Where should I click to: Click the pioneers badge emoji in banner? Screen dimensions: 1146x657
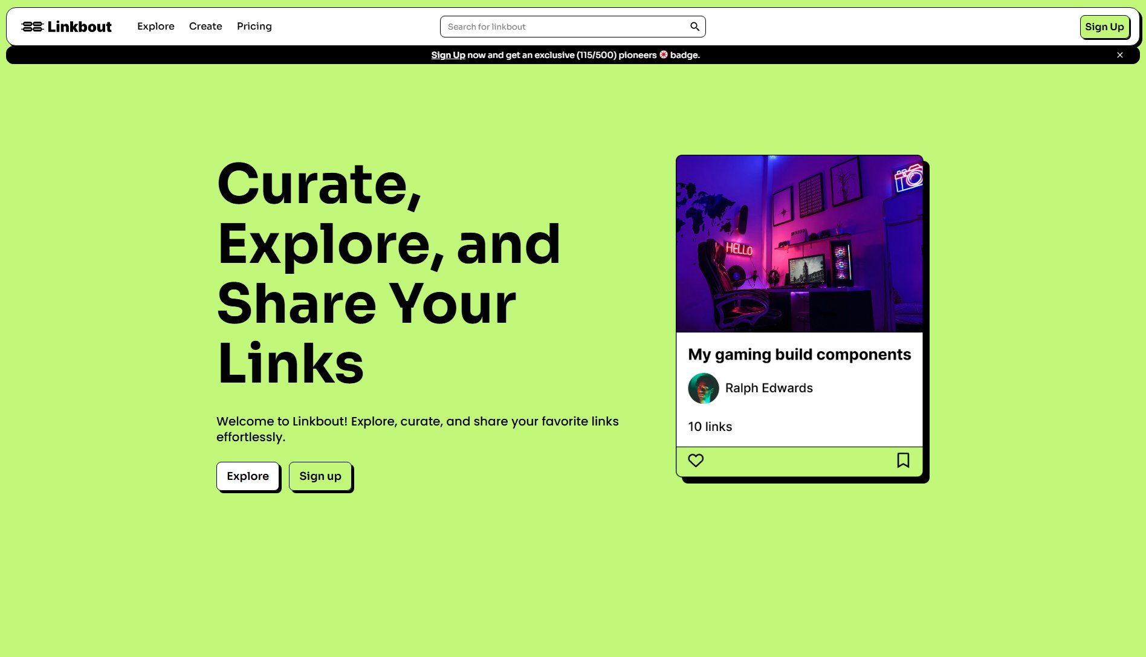point(663,54)
